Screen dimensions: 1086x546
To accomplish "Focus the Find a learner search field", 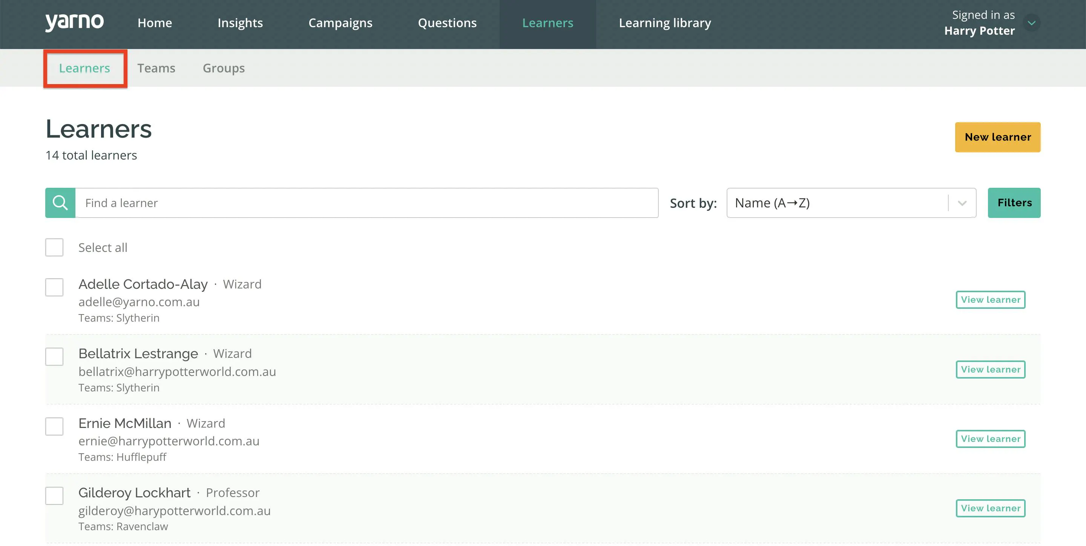I will [367, 203].
